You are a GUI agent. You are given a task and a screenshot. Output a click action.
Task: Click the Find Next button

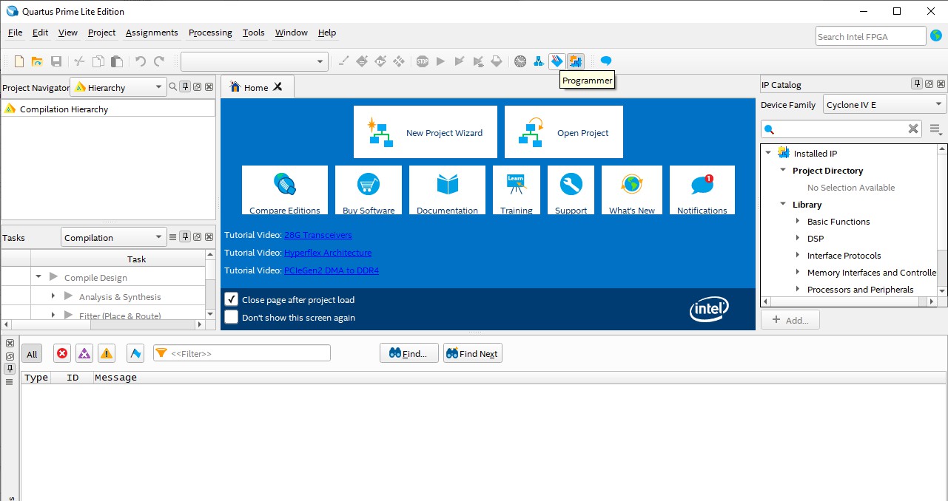pos(473,353)
